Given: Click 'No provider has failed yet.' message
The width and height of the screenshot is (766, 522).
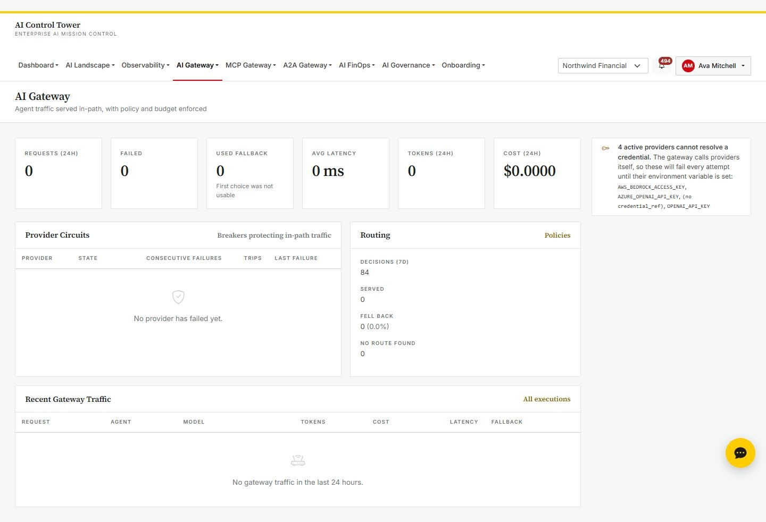Looking at the screenshot, I should click(x=178, y=319).
